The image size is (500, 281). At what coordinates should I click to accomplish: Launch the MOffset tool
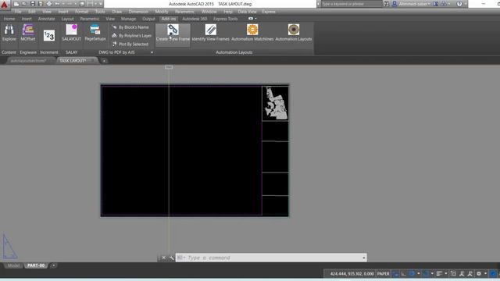coord(28,33)
